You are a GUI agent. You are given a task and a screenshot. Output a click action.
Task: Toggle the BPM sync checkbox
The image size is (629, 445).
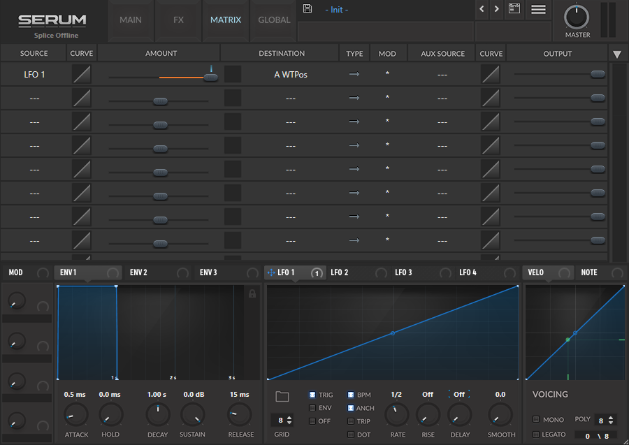[x=351, y=395]
